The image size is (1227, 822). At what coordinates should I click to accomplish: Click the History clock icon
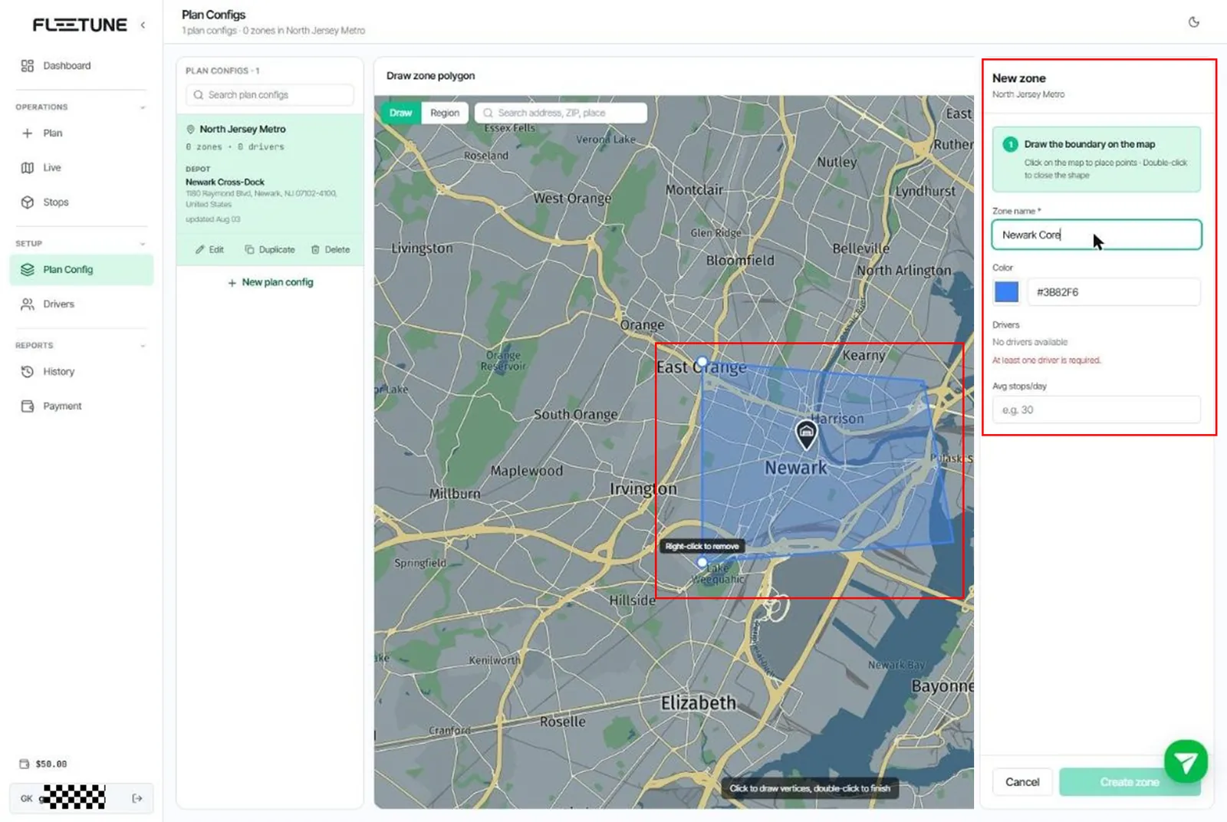click(x=28, y=372)
